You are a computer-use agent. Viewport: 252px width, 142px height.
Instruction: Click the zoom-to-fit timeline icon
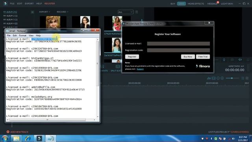213,78
